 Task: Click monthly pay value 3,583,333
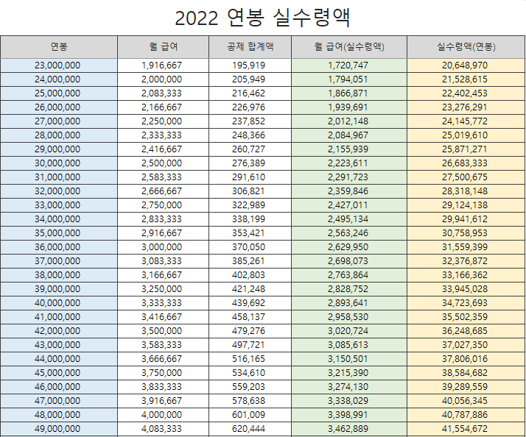point(161,345)
